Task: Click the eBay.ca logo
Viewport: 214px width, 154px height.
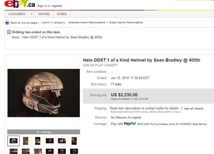Action: (20, 4)
